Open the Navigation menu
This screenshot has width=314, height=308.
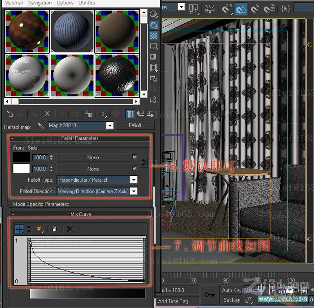pos(39,3)
